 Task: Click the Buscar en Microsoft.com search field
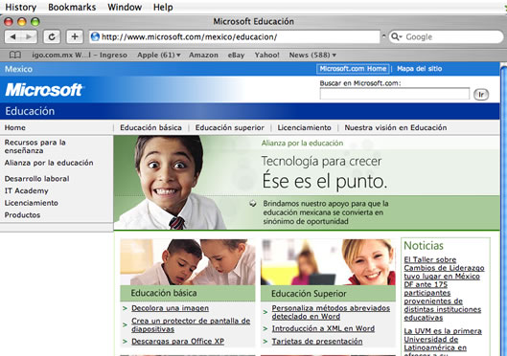pos(395,94)
